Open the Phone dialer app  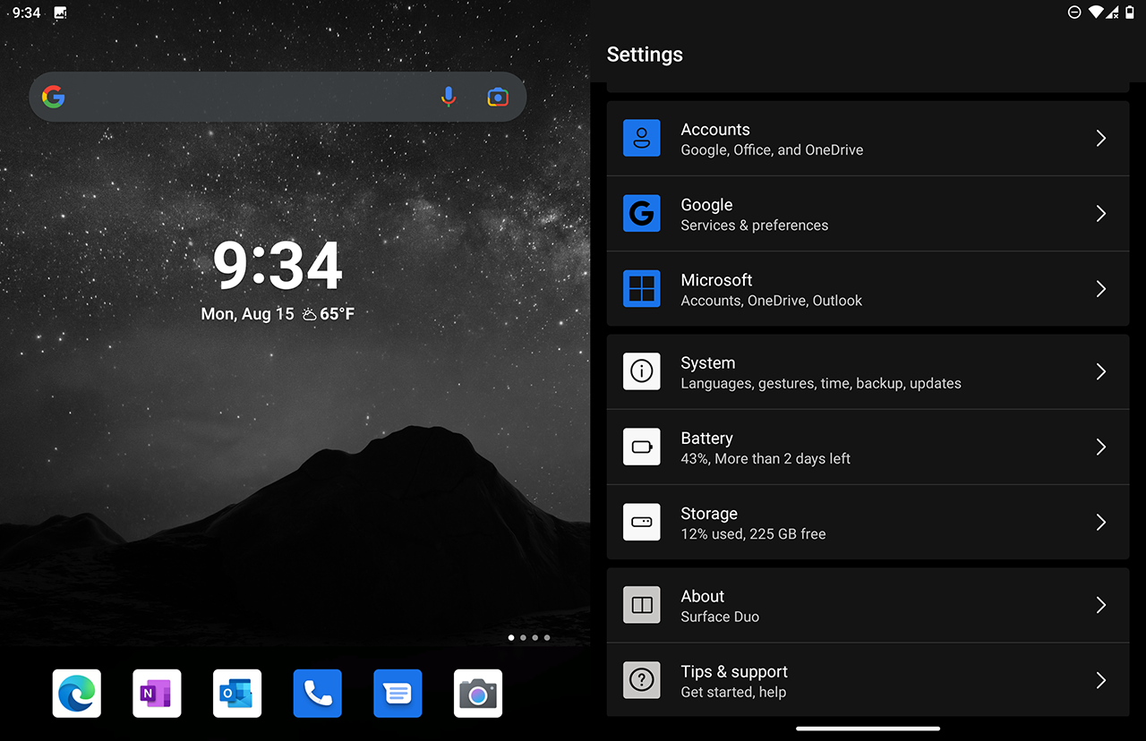318,694
